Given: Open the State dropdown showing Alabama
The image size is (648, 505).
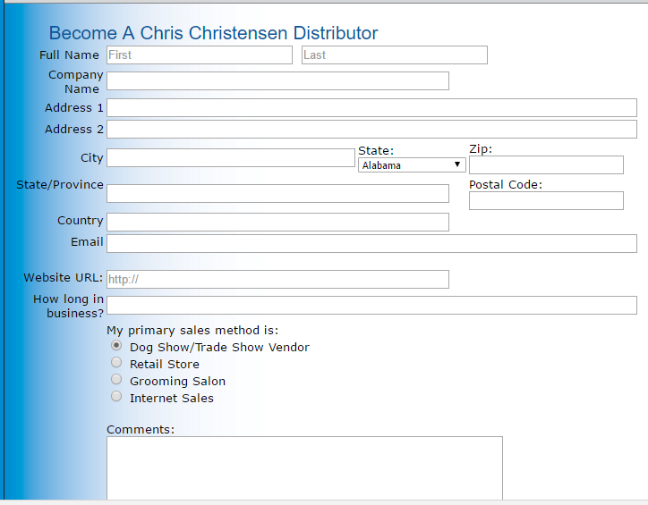Looking at the screenshot, I should (412, 165).
